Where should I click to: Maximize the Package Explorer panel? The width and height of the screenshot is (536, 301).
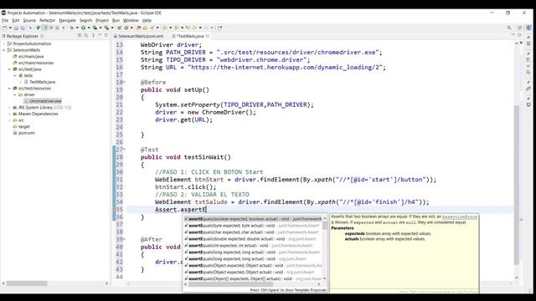(106, 35)
